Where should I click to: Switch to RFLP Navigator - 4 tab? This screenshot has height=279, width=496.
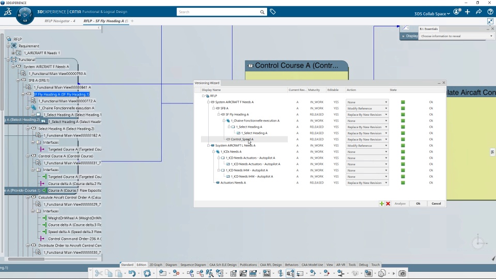[x=60, y=21]
